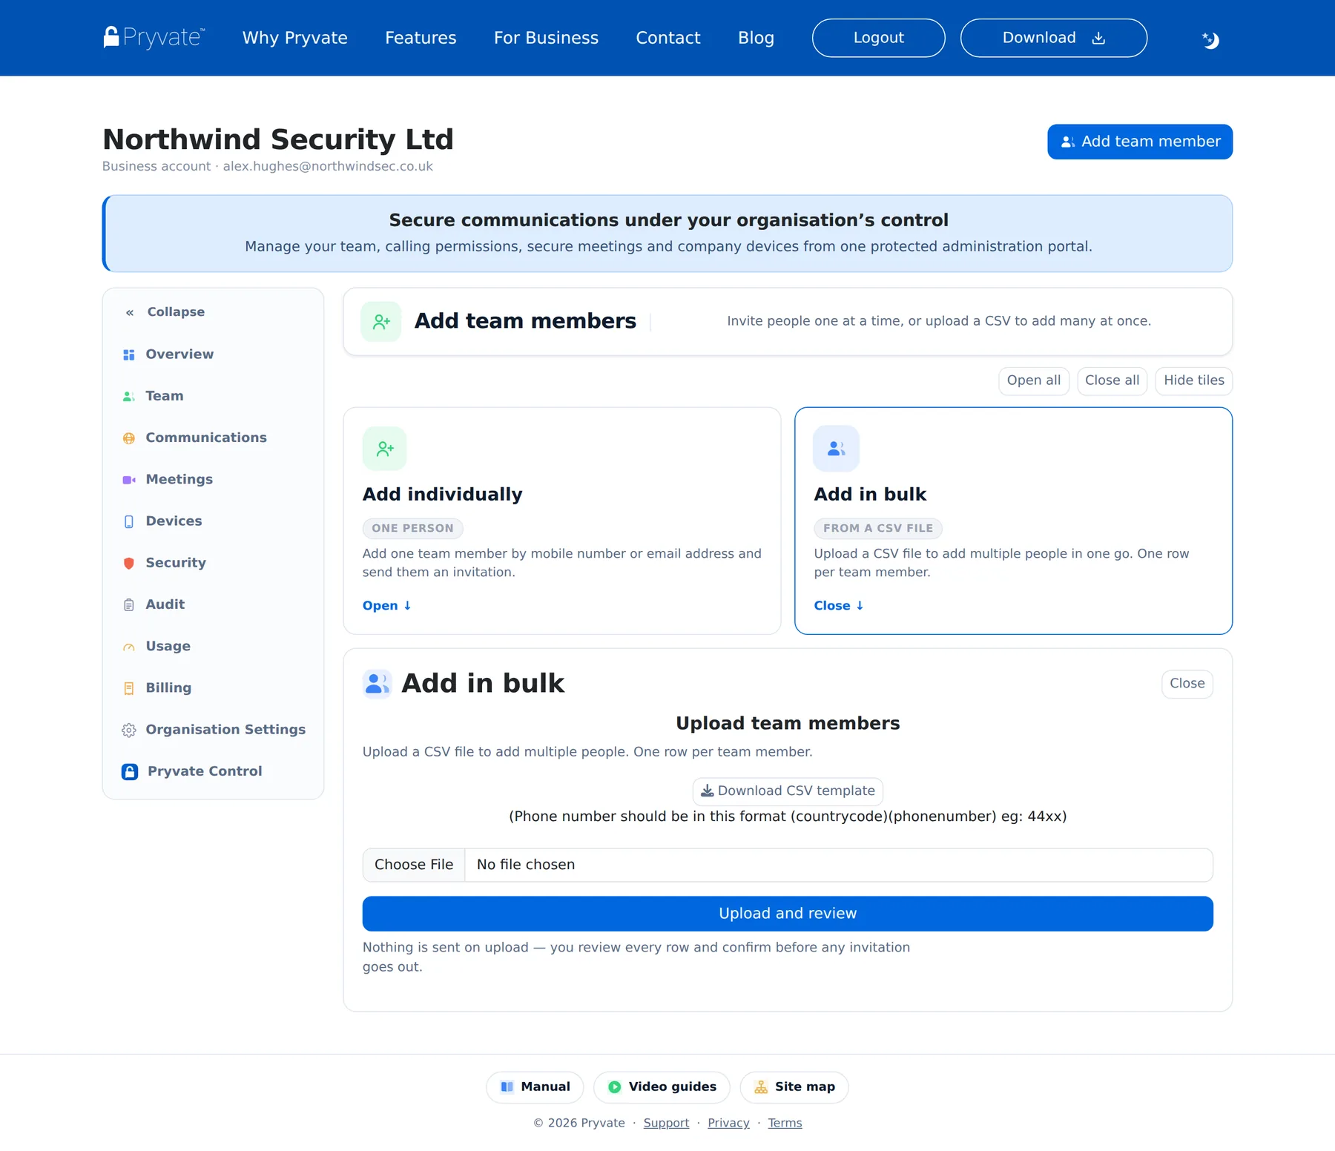Open the Support link

click(666, 1123)
